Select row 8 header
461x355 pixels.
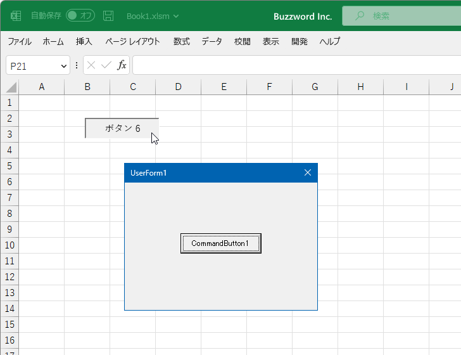click(9, 214)
